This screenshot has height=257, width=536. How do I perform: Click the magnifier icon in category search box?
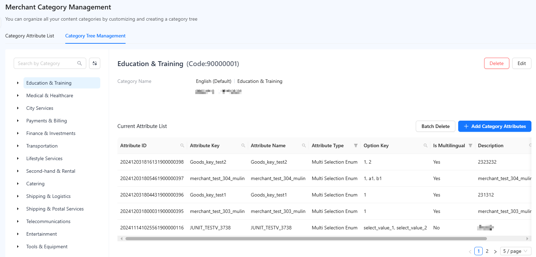point(80,63)
